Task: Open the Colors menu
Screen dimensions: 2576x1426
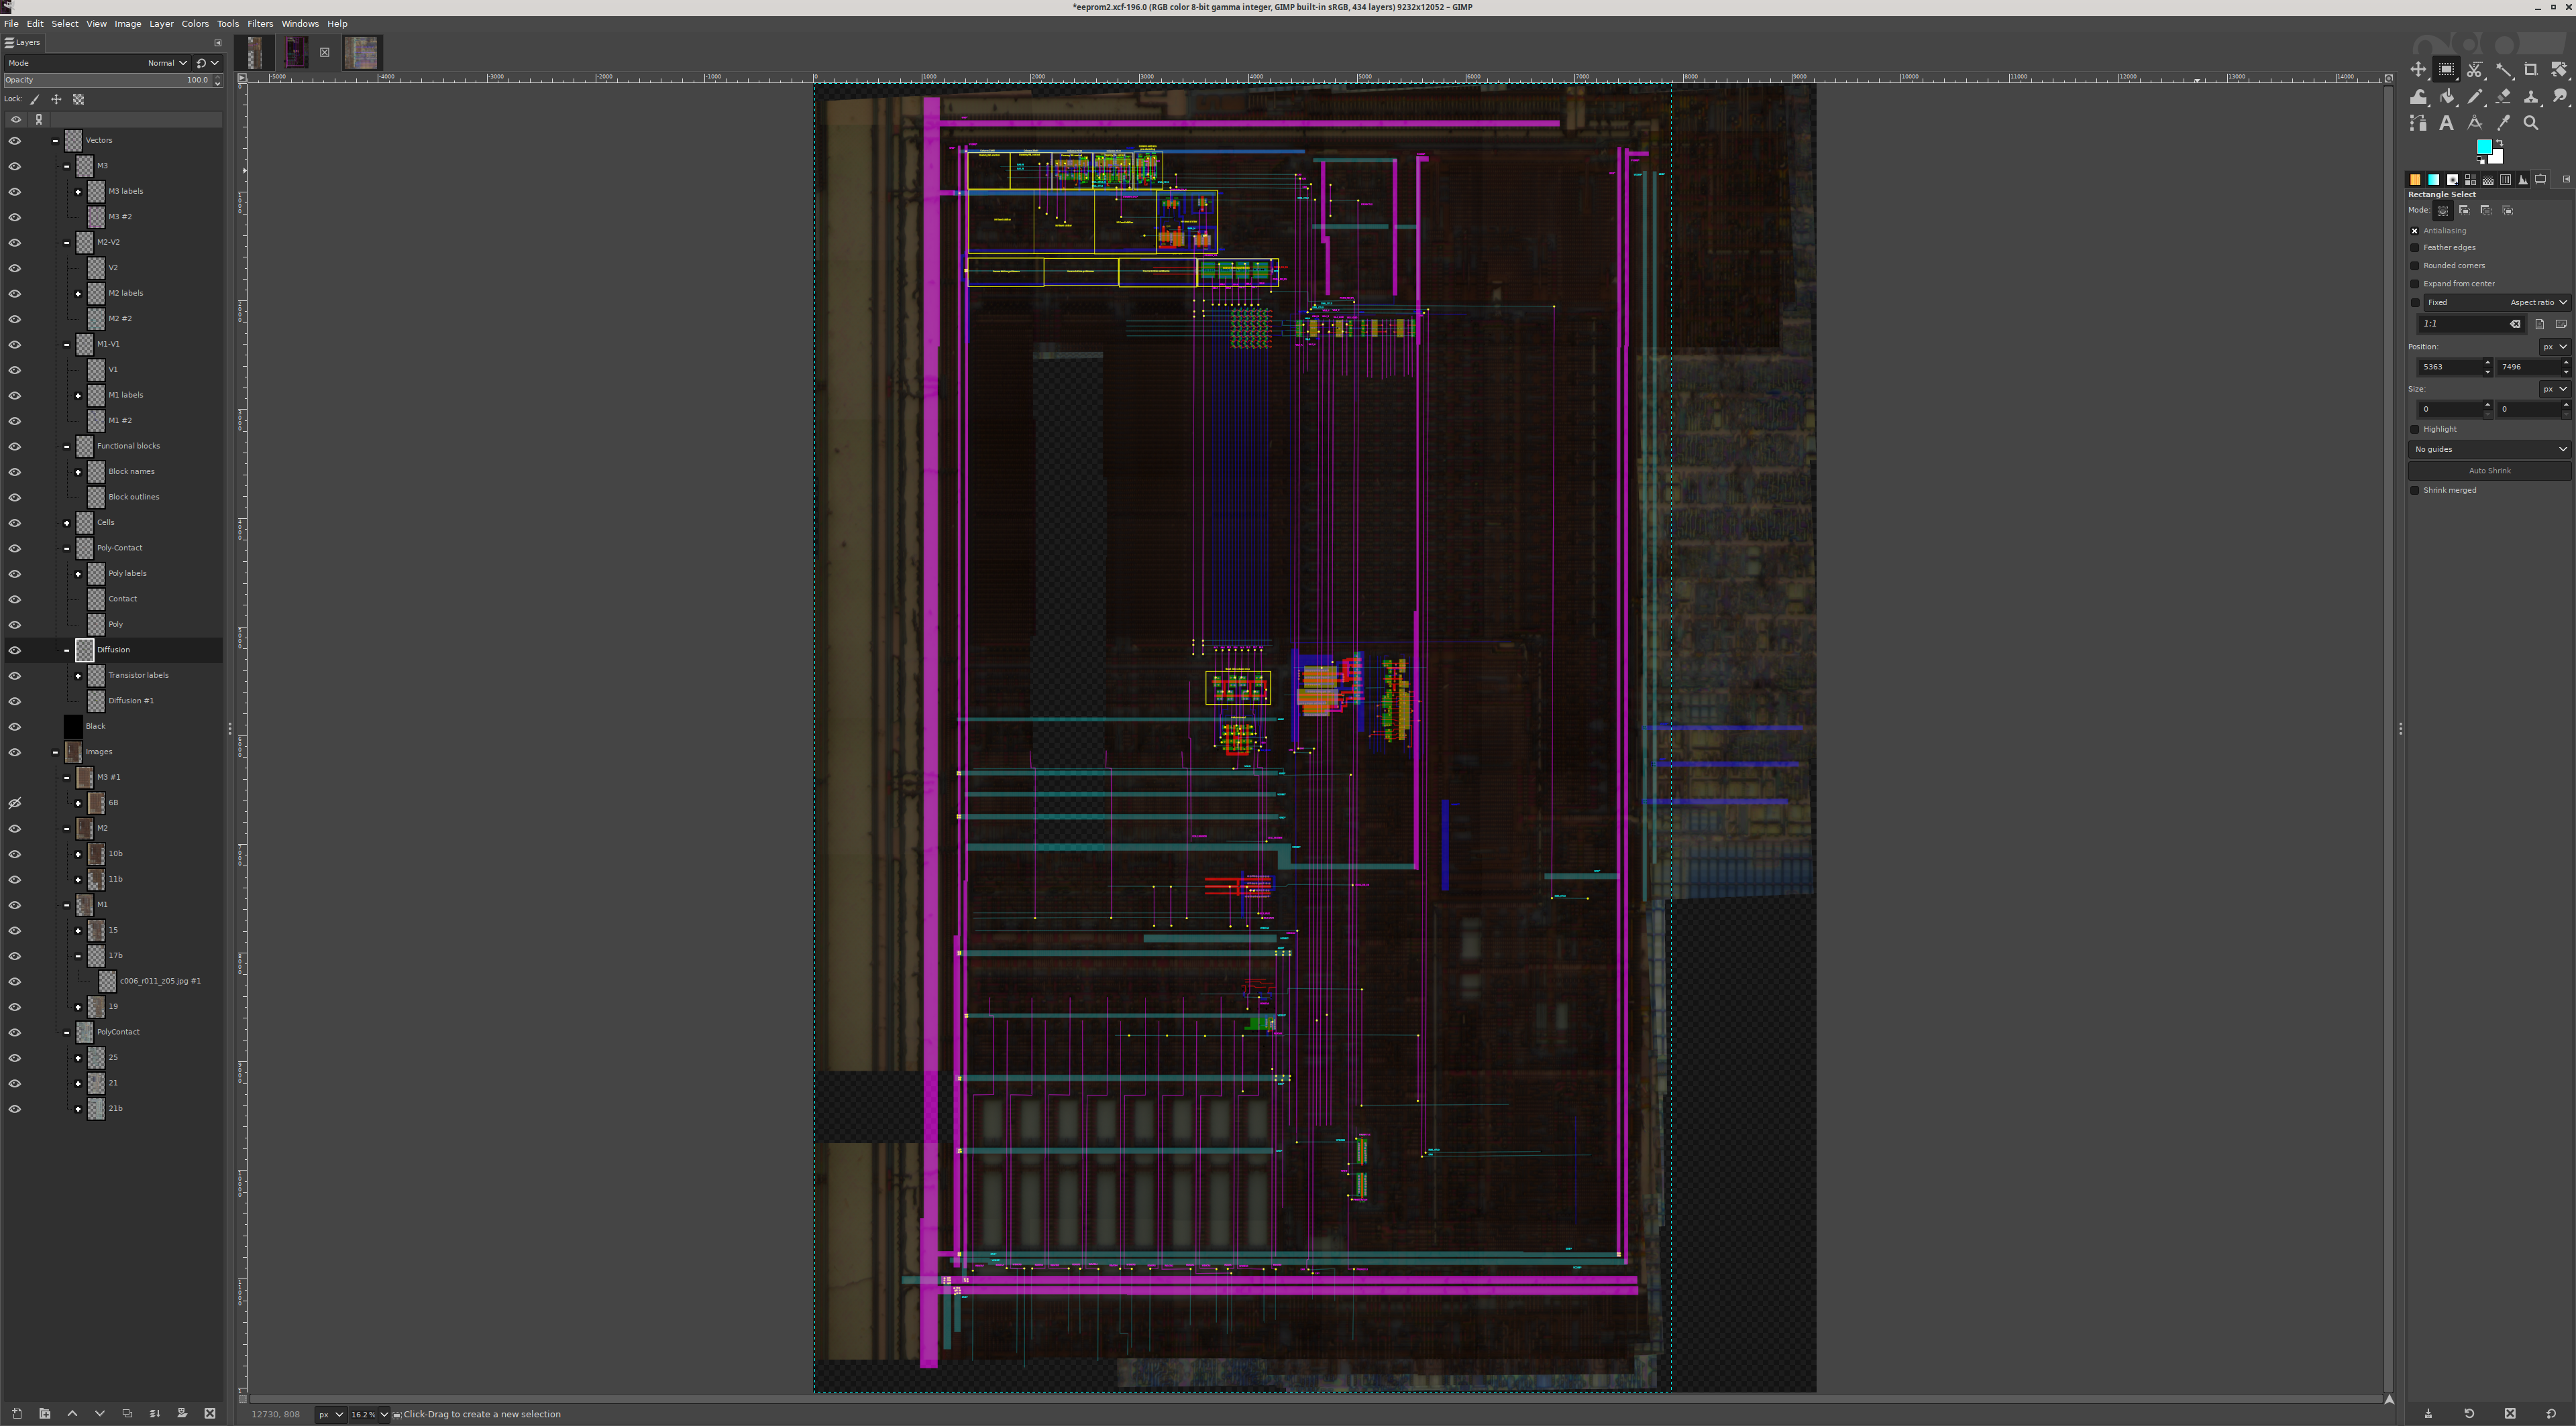Action: click(x=195, y=24)
